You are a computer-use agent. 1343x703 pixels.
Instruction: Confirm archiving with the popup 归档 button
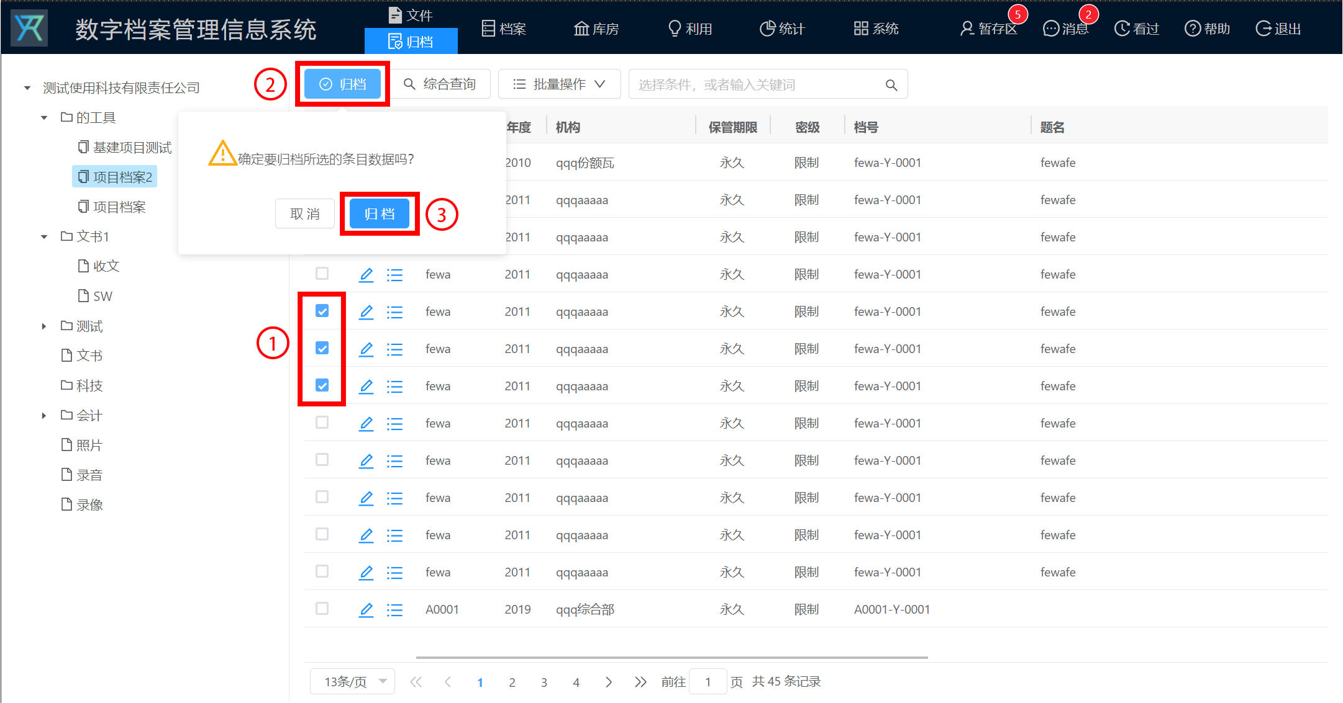click(380, 213)
